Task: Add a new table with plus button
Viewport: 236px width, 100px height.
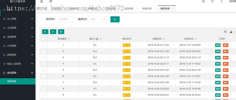Action: pyautogui.click(x=45, y=32)
